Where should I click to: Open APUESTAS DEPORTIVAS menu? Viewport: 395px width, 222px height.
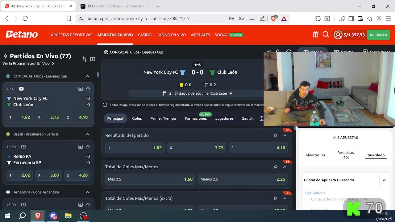(x=72, y=35)
